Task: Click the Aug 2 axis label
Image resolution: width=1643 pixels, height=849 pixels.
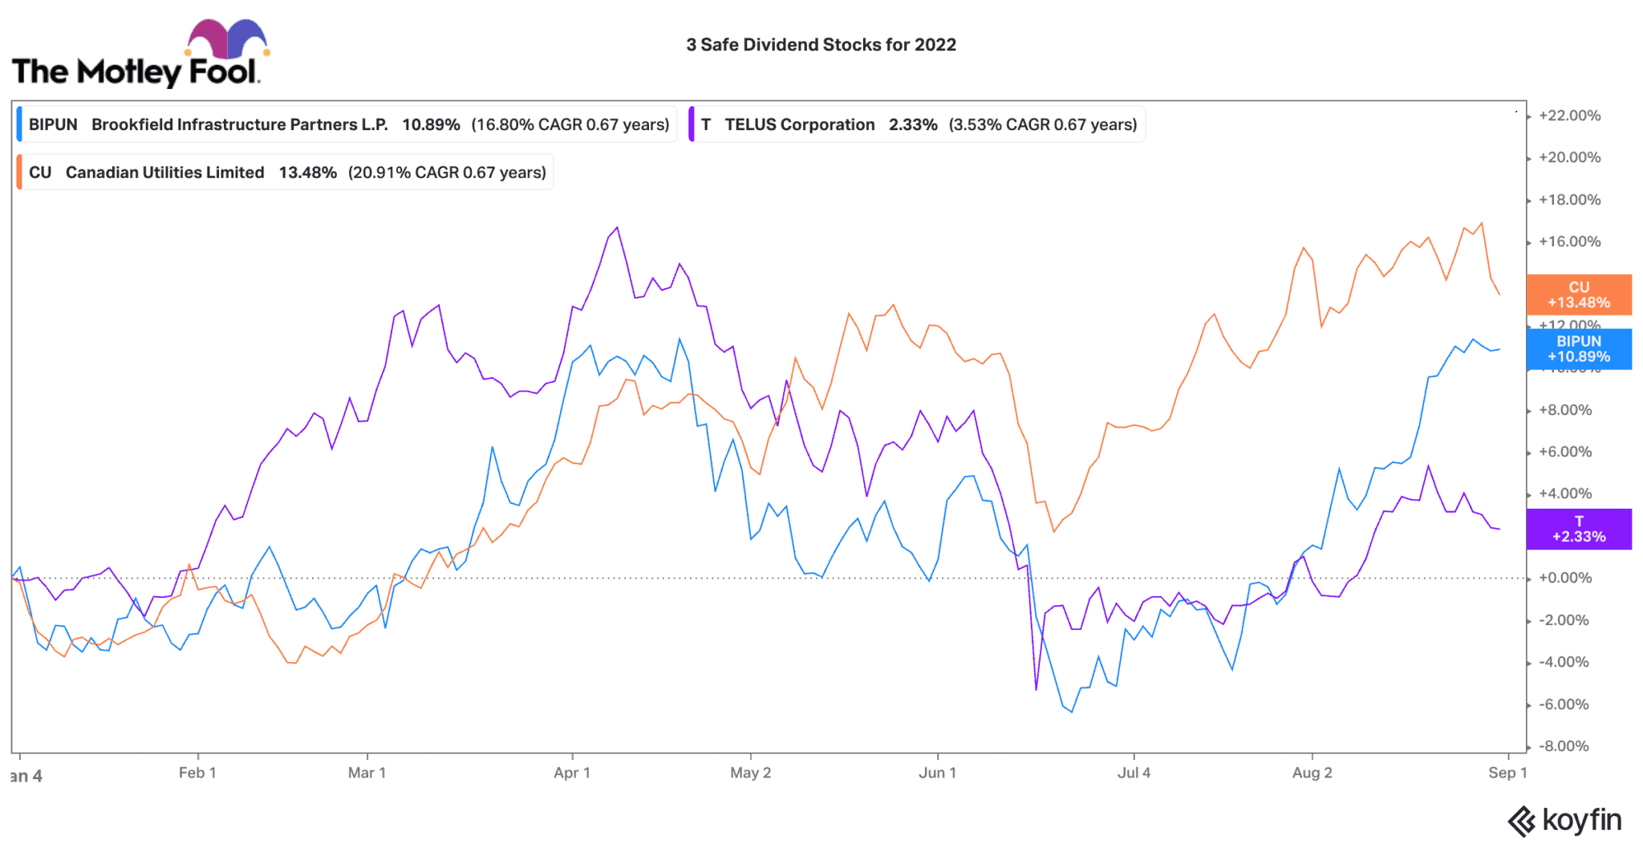Action: [1312, 773]
